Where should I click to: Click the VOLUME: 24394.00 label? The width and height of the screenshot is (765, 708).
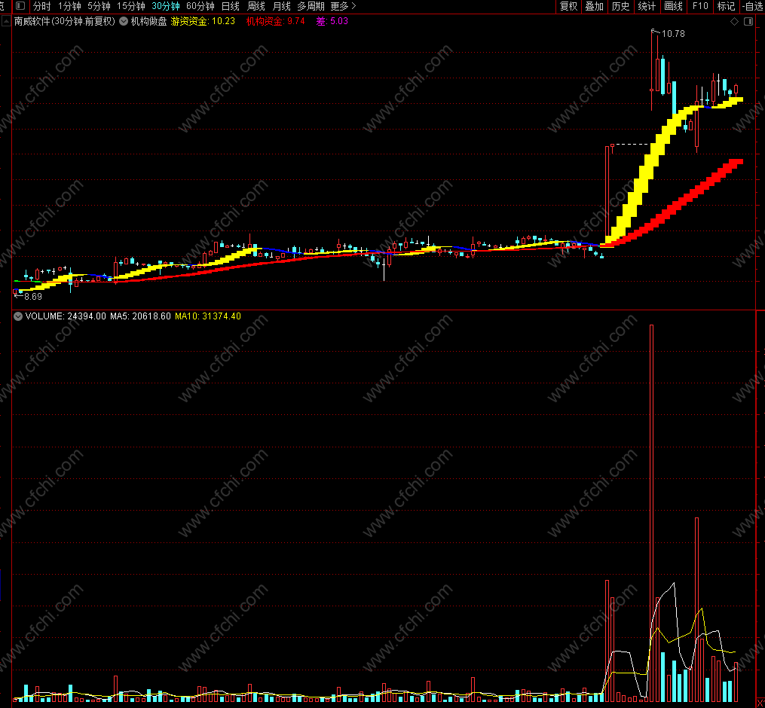66,316
